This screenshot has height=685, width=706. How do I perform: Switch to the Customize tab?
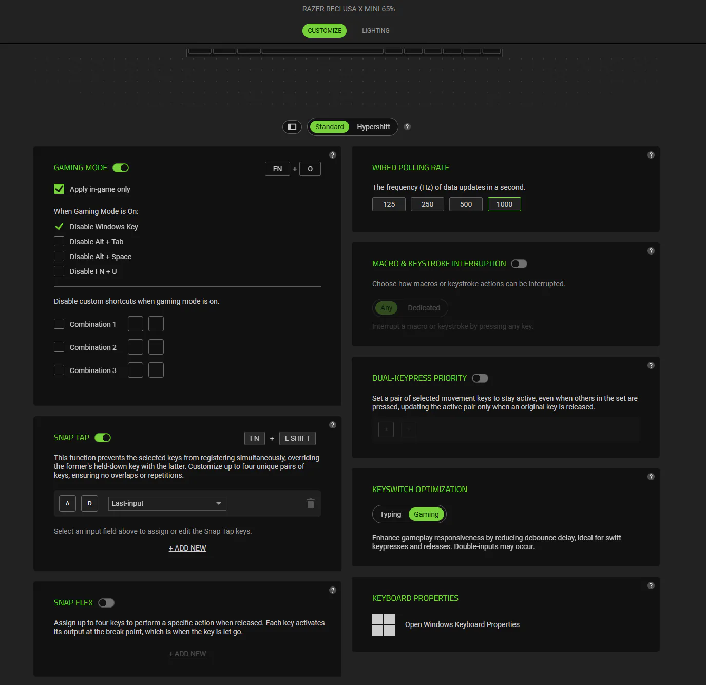pyautogui.click(x=325, y=31)
